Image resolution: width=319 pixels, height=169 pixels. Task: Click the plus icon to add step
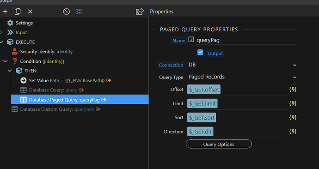click(x=5, y=12)
